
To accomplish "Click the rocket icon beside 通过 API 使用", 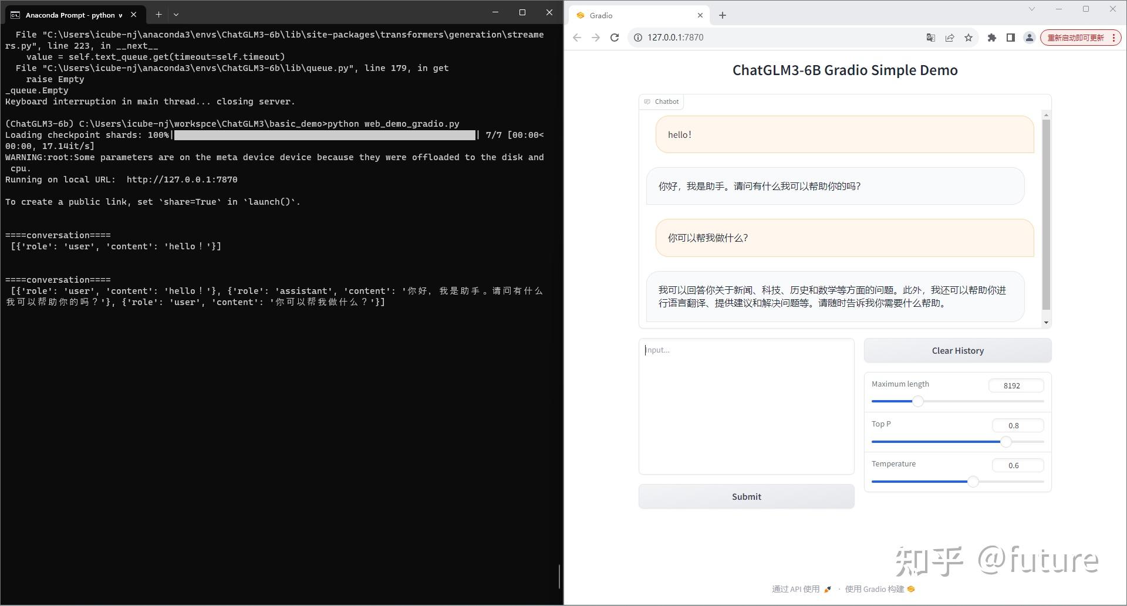I will click(828, 589).
